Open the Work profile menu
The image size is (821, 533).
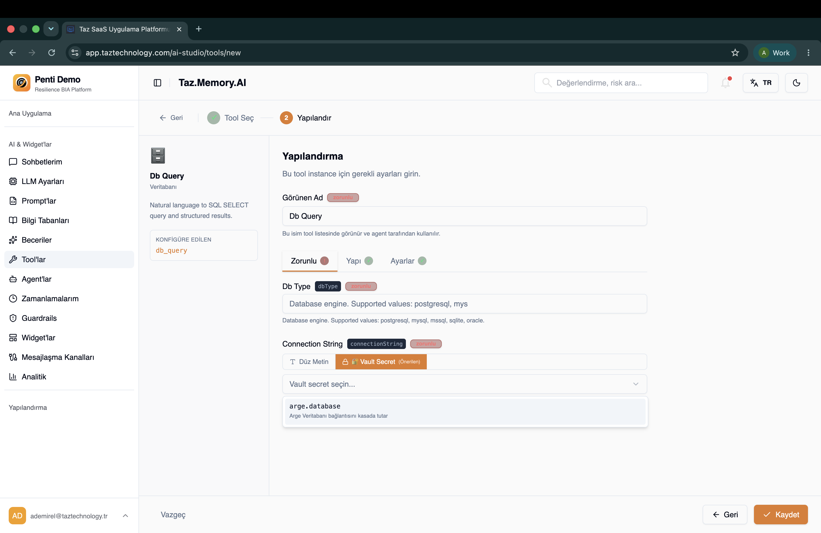(x=774, y=53)
